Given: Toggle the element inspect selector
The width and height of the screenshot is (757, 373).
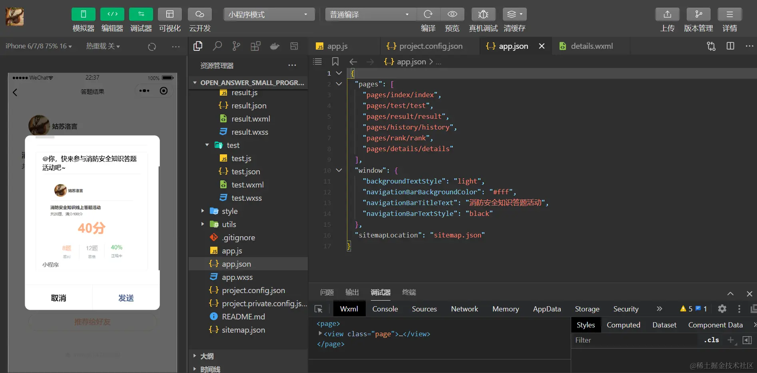Looking at the screenshot, I should (x=319, y=309).
